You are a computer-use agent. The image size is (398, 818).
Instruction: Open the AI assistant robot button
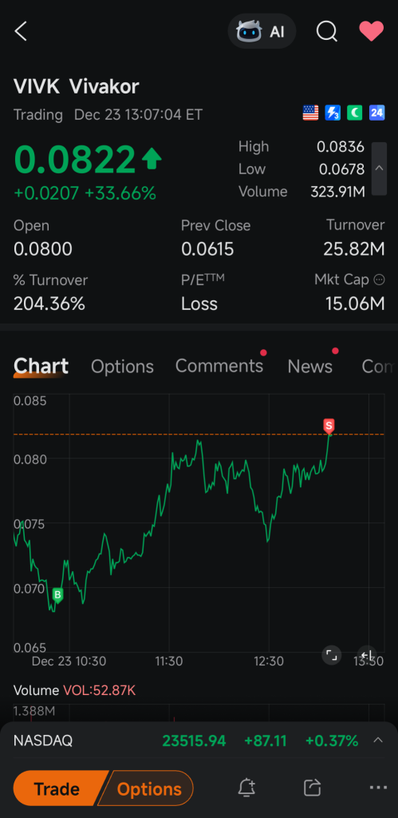click(x=262, y=31)
